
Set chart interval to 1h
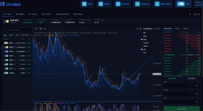point(41,29)
